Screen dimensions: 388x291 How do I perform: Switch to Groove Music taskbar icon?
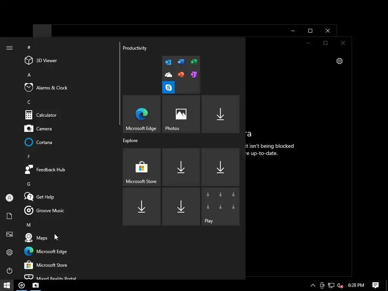point(22,285)
